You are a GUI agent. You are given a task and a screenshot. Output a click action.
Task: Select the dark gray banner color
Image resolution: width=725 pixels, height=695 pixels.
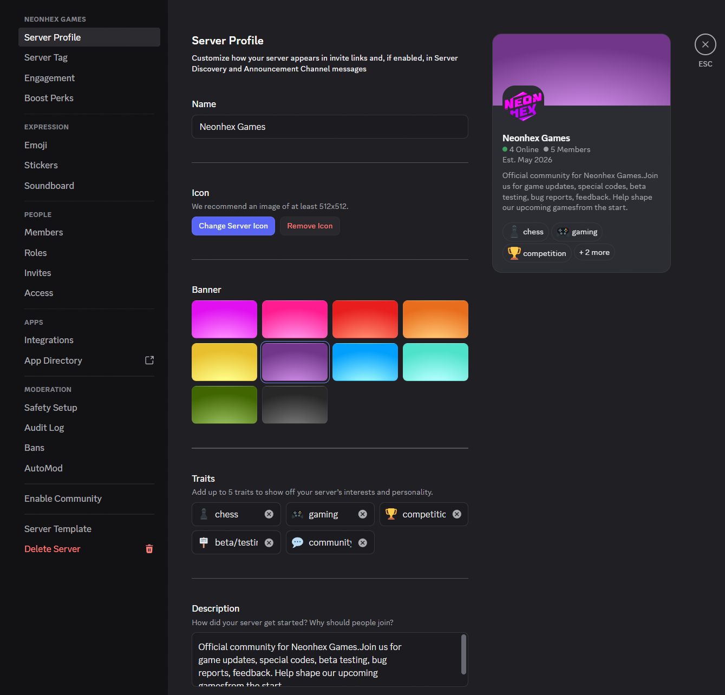tap(295, 405)
